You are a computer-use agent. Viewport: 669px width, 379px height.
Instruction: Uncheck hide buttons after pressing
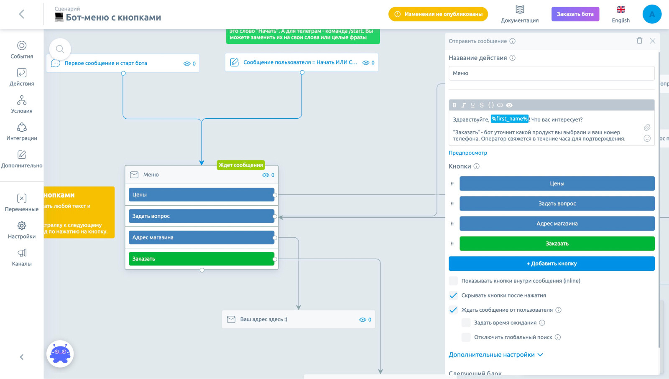click(x=453, y=295)
